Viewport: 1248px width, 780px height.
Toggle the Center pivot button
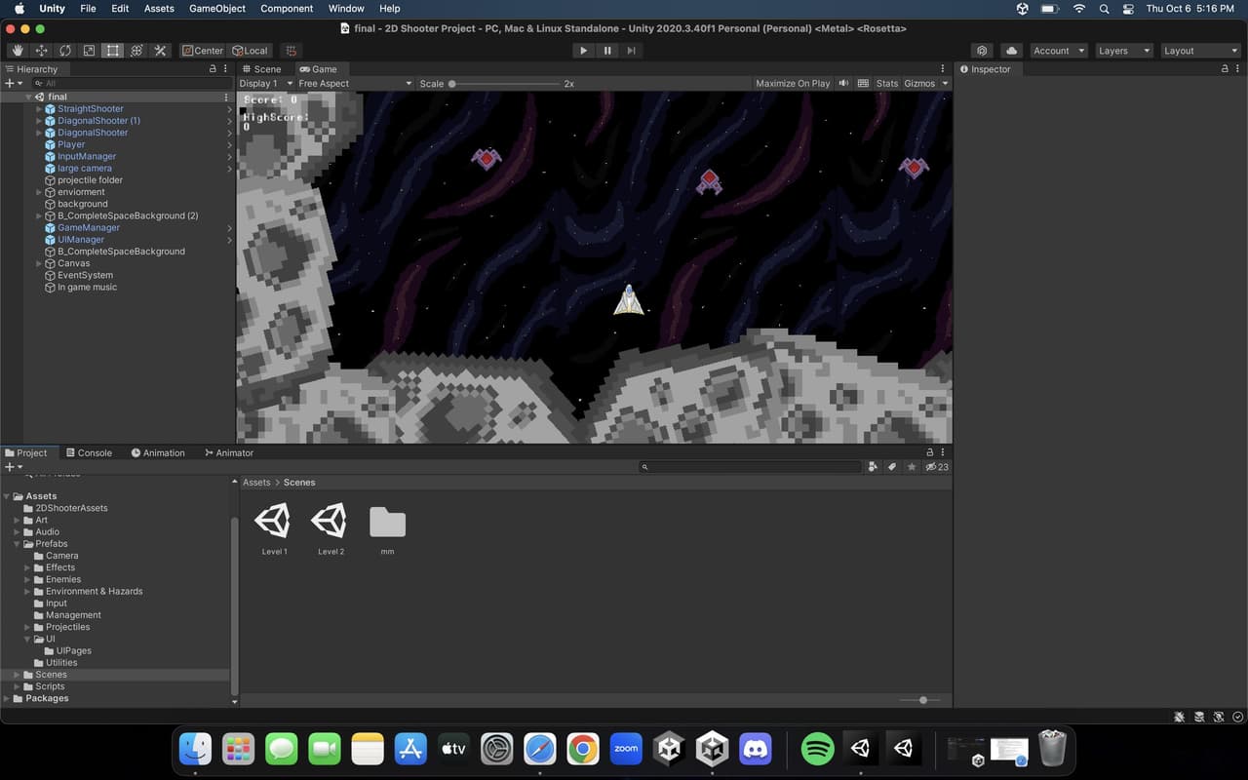[x=203, y=51]
